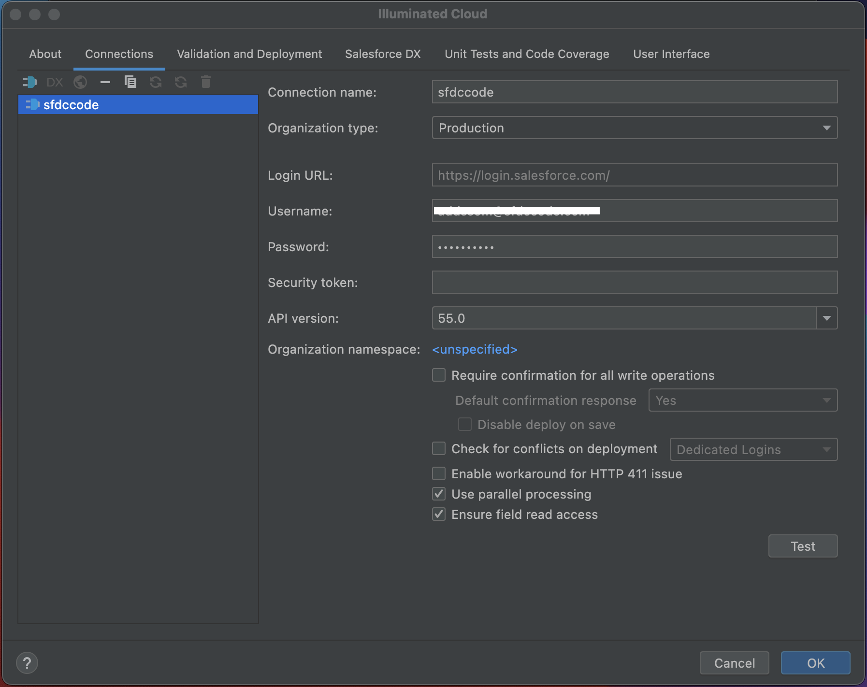Click the remove connection minus icon
867x687 pixels.
[x=105, y=82]
